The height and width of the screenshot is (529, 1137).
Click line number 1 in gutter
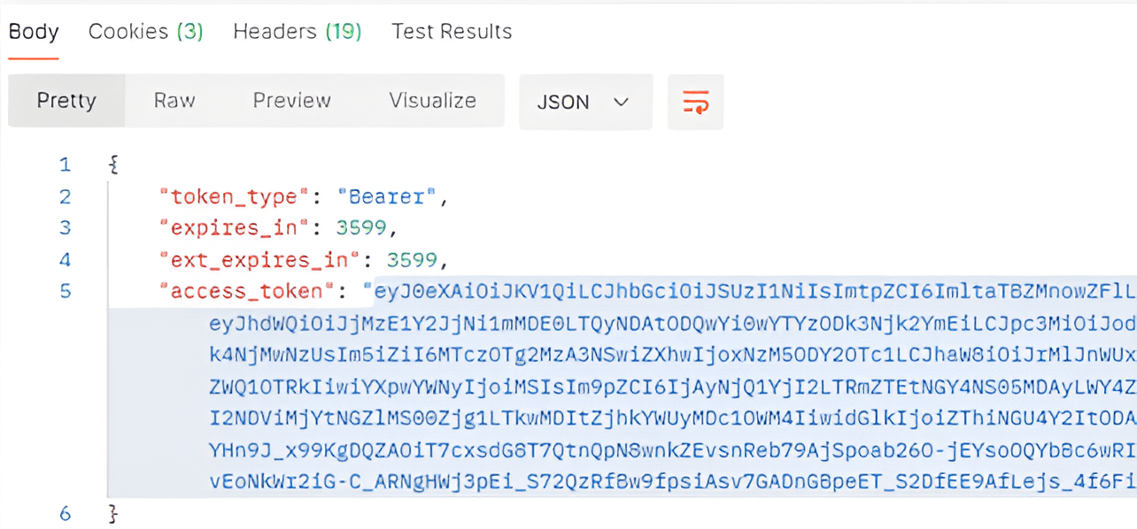[x=65, y=165]
